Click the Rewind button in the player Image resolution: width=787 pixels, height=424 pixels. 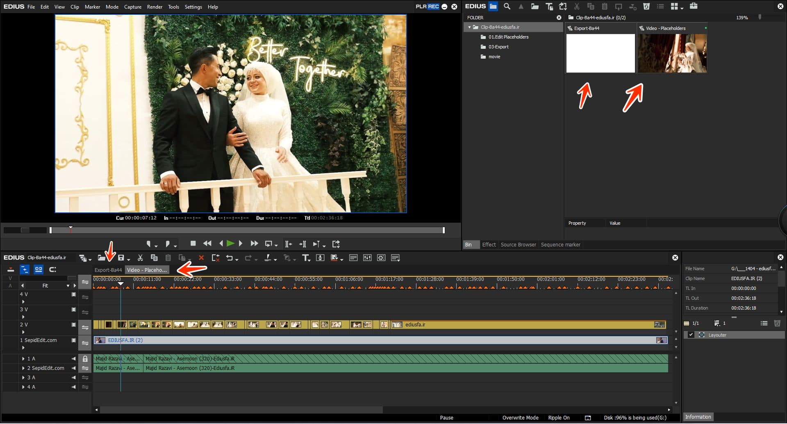(207, 244)
